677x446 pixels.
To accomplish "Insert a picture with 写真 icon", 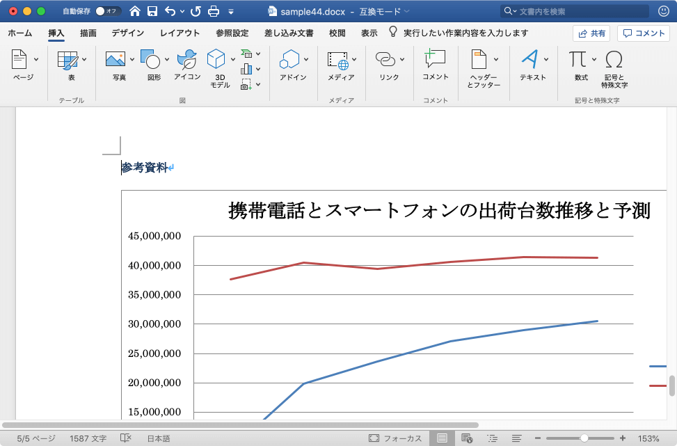I will 116,59.
